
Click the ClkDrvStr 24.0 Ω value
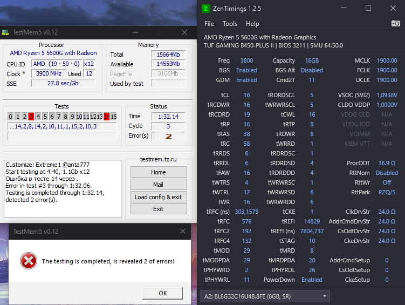pyautogui.click(x=387, y=212)
